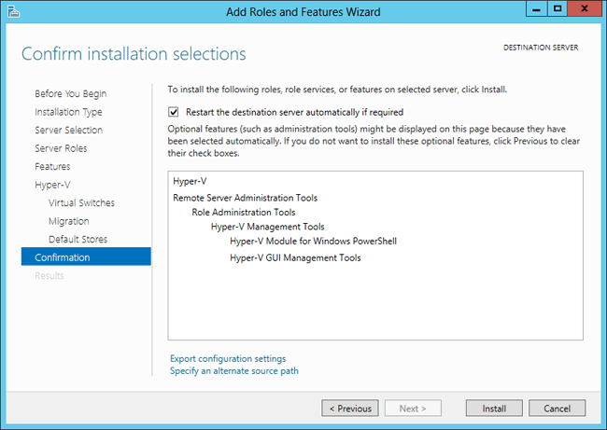Click the Install button
The image size is (607, 430).
(x=494, y=409)
